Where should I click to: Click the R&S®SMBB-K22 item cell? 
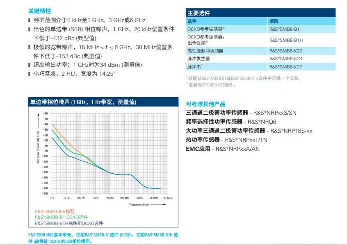(285, 51)
